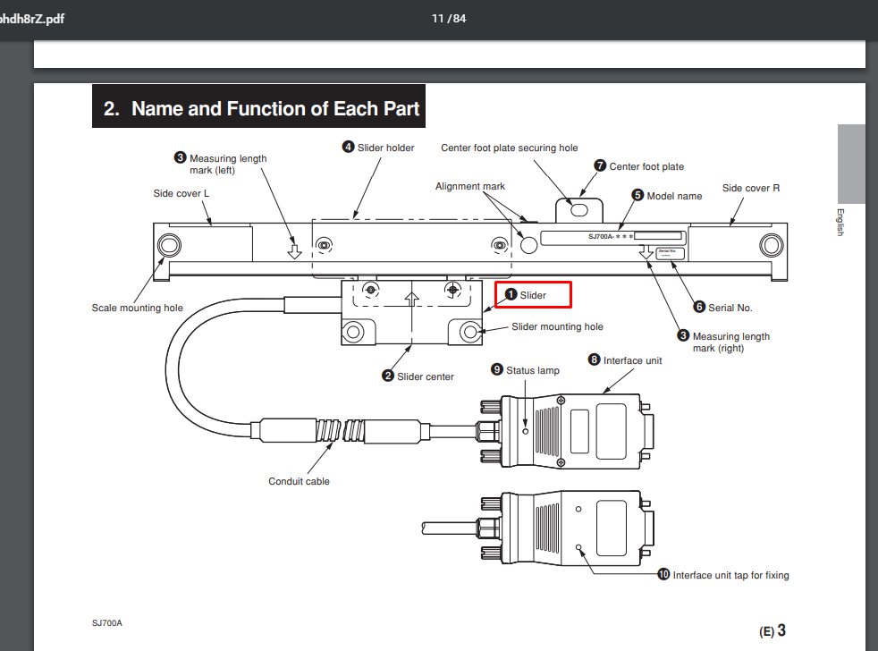Click the left scale mounting hole circle

[x=169, y=245]
